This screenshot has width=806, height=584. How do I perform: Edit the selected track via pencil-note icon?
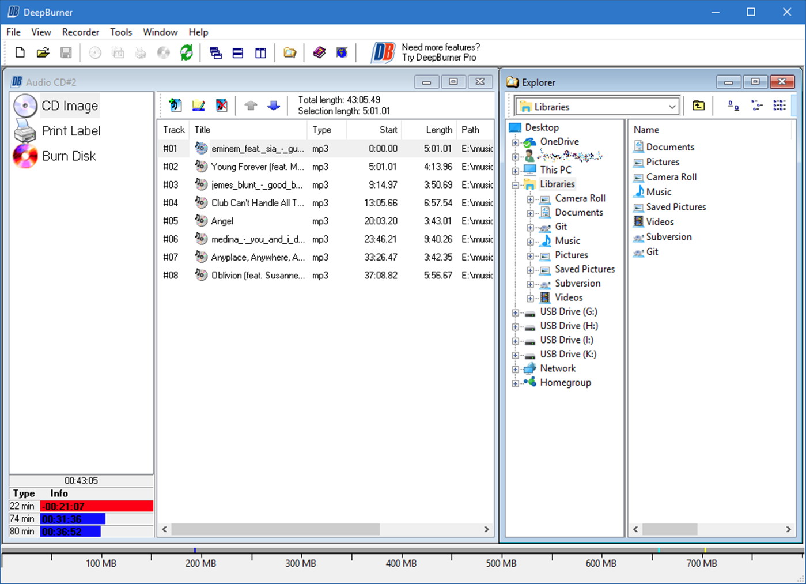[198, 106]
